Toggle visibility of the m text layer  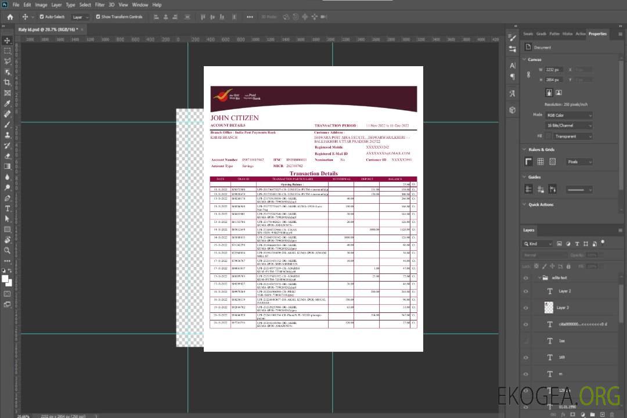(x=526, y=374)
